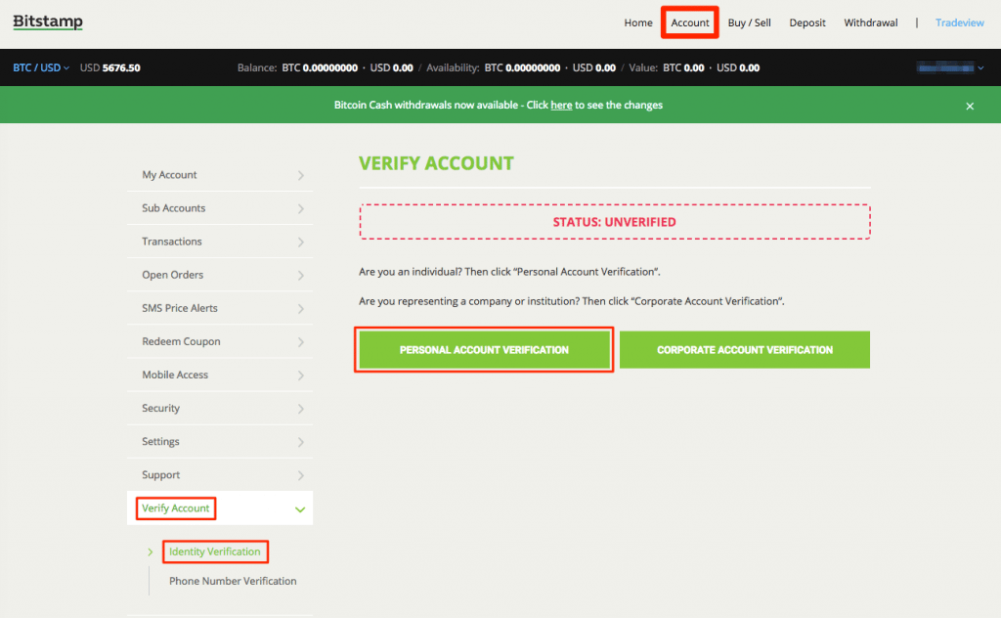1001x618 pixels.
Task: Click the My Account chevron arrow
Action: (300, 176)
